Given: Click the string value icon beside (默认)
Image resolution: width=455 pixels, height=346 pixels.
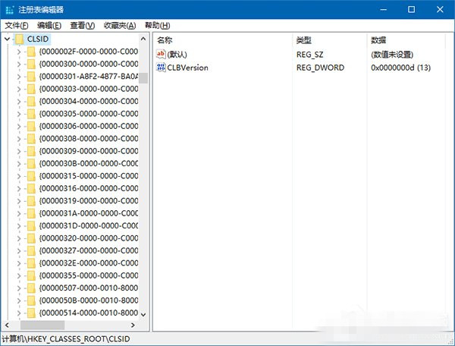Looking at the screenshot, I should 161,54.
